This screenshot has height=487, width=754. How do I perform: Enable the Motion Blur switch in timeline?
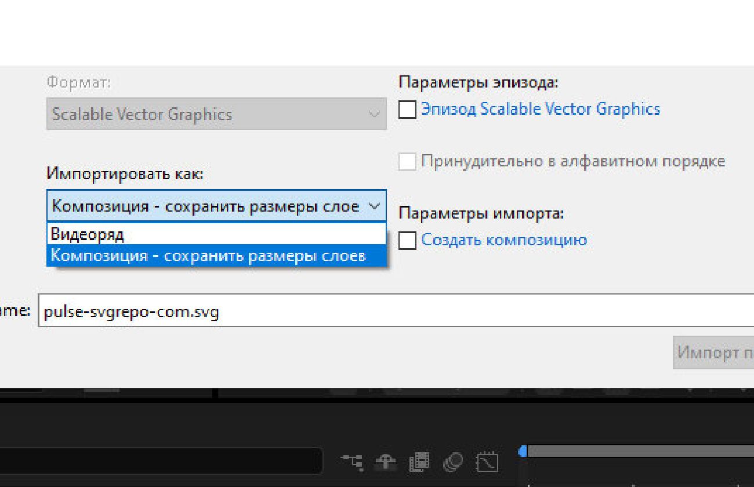click(452, 461)
